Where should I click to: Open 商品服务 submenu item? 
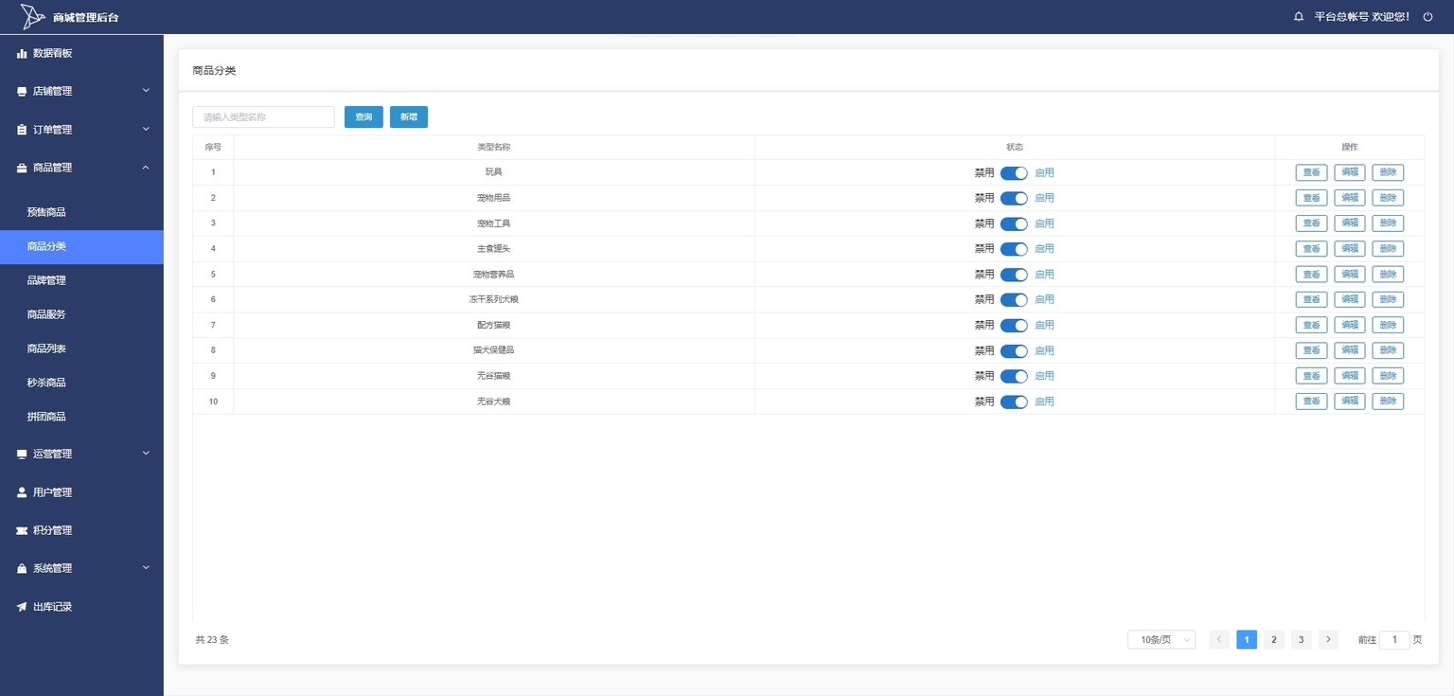[x=81, y=314]
